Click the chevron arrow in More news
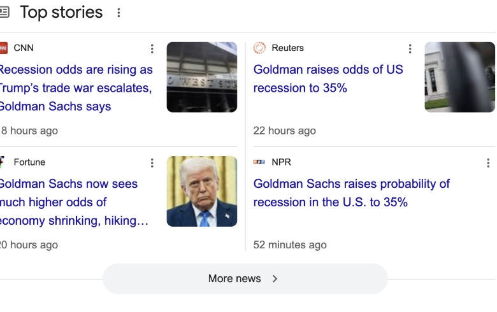This screenshot has width=497, height=312. pyautogui.click(x=275, y=279)
